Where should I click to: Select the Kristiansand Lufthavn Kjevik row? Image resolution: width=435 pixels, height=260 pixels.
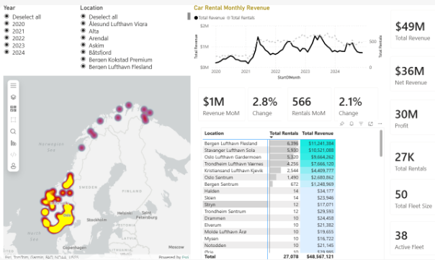tap(269, 171)
